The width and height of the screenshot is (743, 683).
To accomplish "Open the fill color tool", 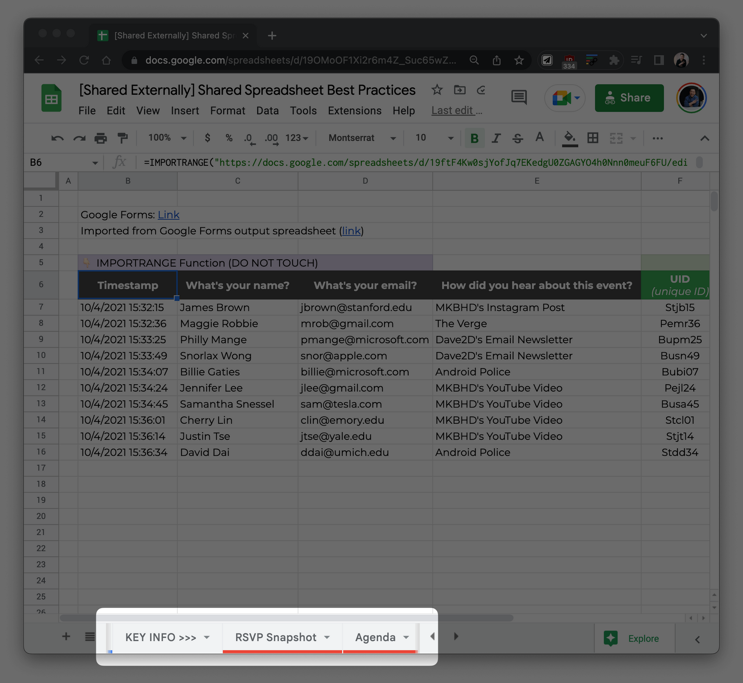I will tap(570, 138).
